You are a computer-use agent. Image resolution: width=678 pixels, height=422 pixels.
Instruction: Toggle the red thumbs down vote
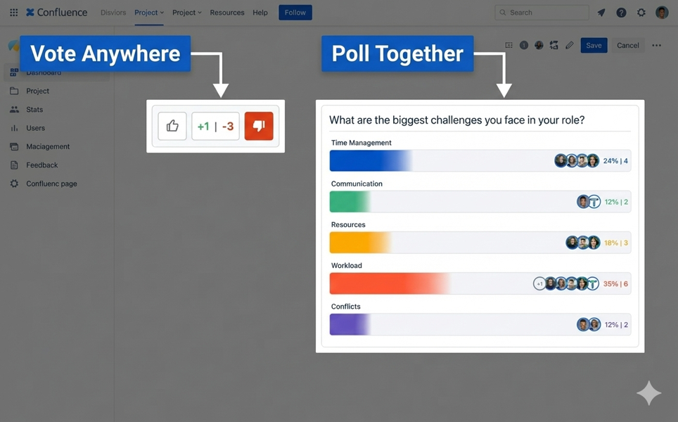pos(259,127)
